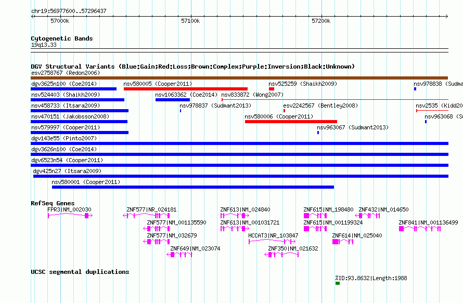The height and width of the screenshot is (303, 463).
Task: Click ZNF615|NM_198480 gene model
Action: click(315, 216)
